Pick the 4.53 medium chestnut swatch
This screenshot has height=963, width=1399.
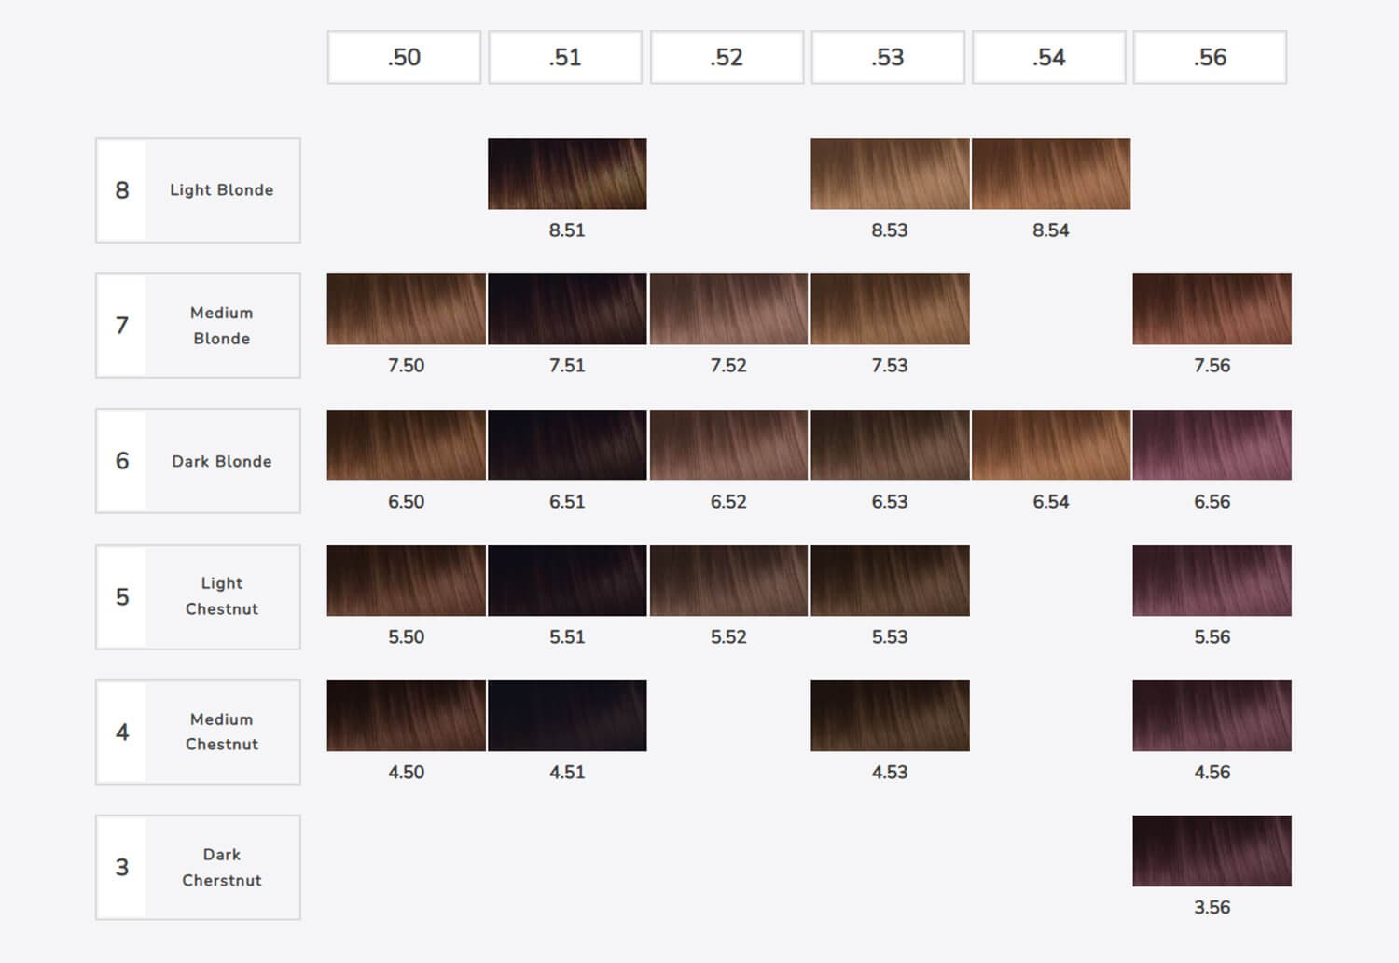point(890,716)
